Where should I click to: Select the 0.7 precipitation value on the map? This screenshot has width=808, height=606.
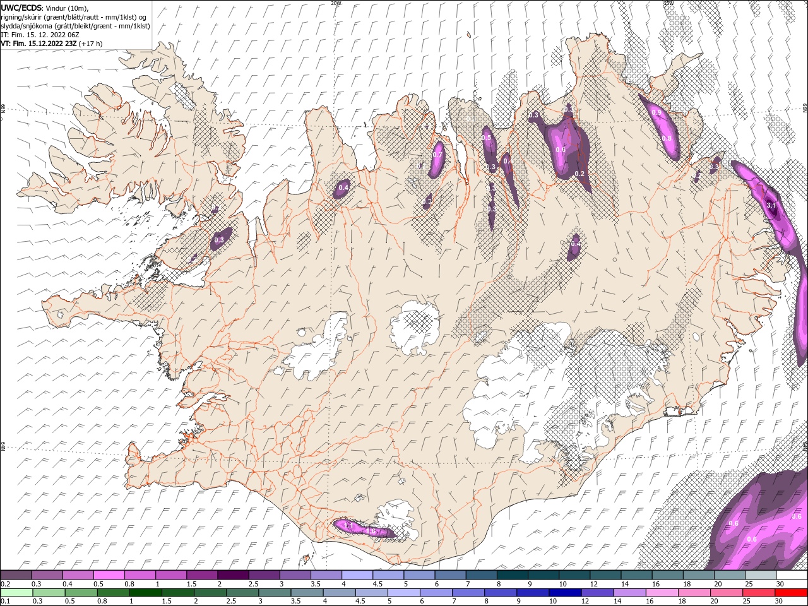click(x=437, y=155)
